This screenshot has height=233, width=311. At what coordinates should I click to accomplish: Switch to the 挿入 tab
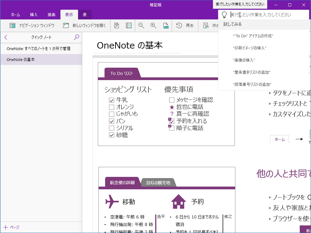[x=34, y=15]
